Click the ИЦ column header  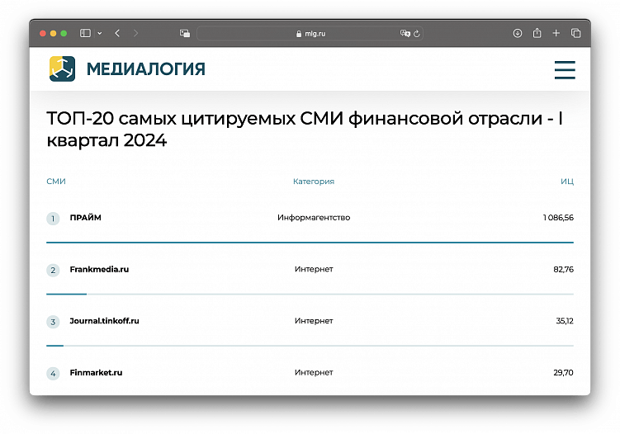(x=567, y=182)
